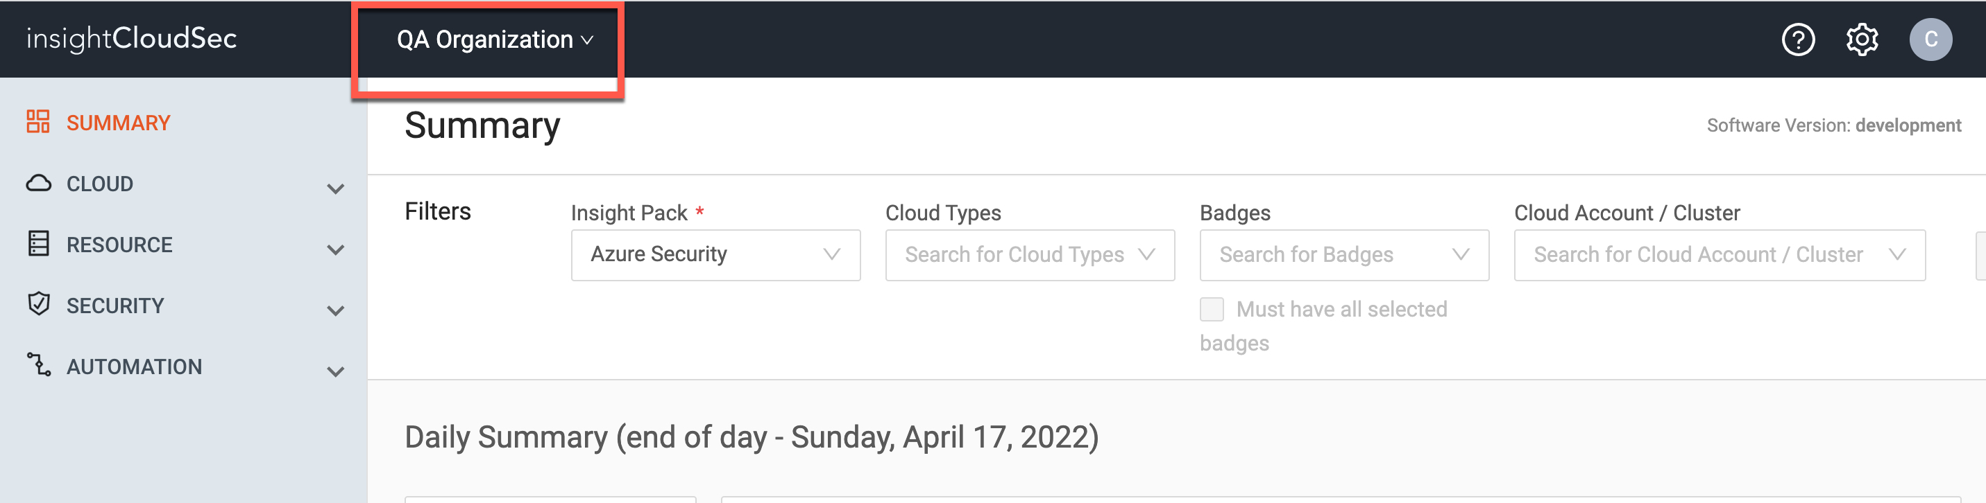Image resolution: width=1986 pixels, height=503 pixels.
Task: Select the Summary menu item
Action: point(118,123)
